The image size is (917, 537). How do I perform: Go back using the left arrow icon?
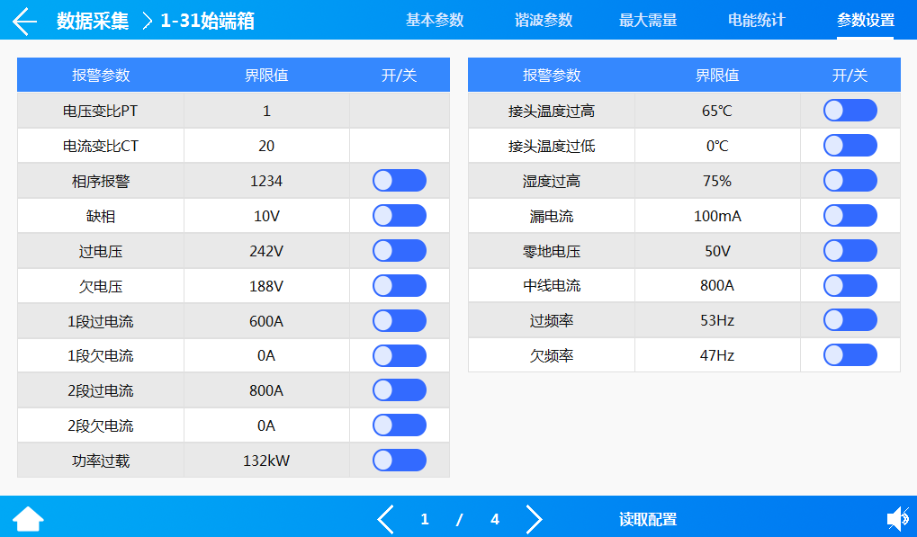pos(24,22)
